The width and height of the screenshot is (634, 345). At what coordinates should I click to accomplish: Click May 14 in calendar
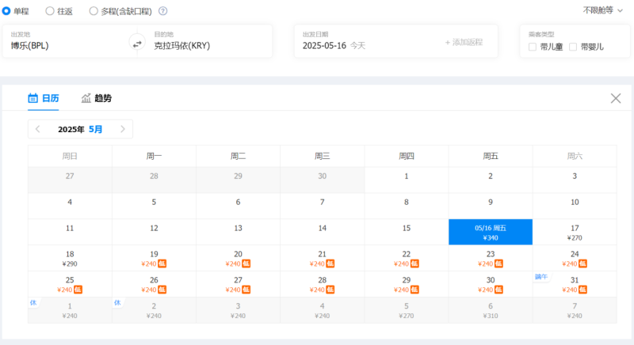pos(323,232)
